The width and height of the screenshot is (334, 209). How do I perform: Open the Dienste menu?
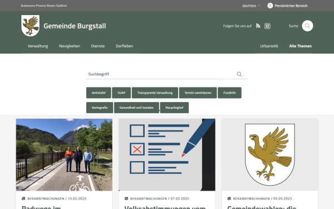click(98, 46)
